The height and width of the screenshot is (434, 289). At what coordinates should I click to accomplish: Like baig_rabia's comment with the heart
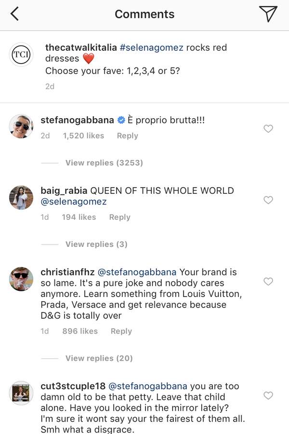tap(268, 200)
